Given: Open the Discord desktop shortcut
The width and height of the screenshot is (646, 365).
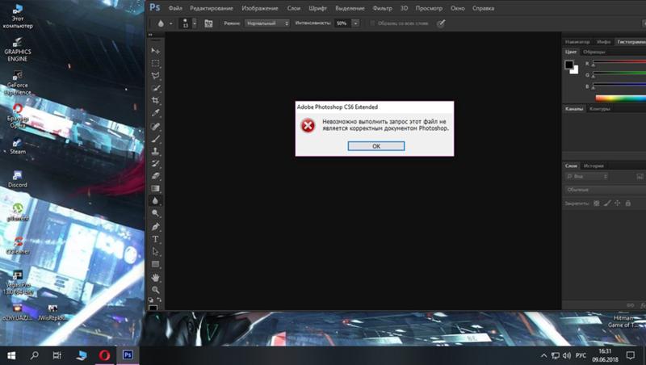Looking at the screenshot, I should tap(17, 179).
